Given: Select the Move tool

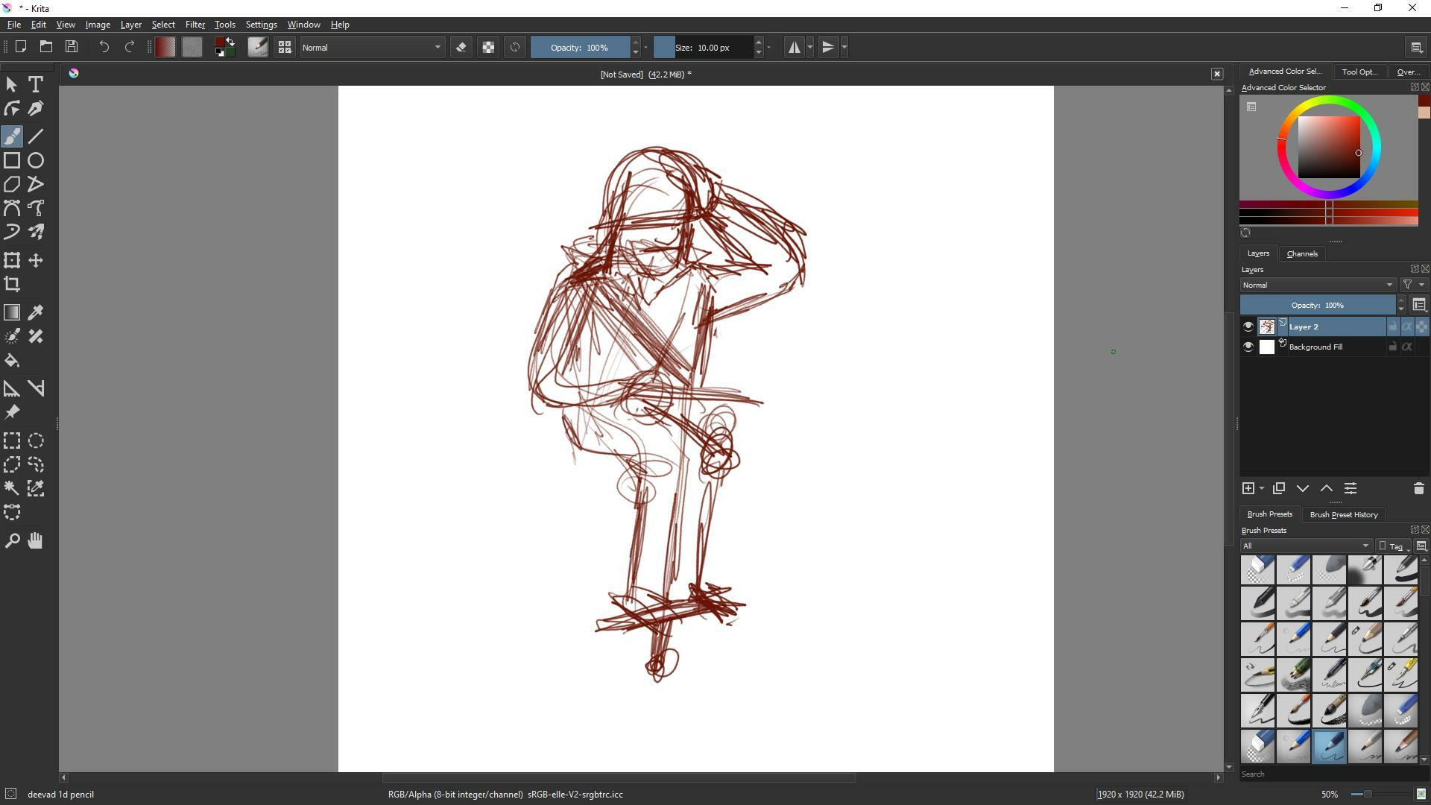Looking at the screenshot, I should click(x=36, y=260).
